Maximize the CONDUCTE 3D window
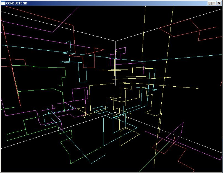Screen dimensions: 223x173 (x=214, y=3)
